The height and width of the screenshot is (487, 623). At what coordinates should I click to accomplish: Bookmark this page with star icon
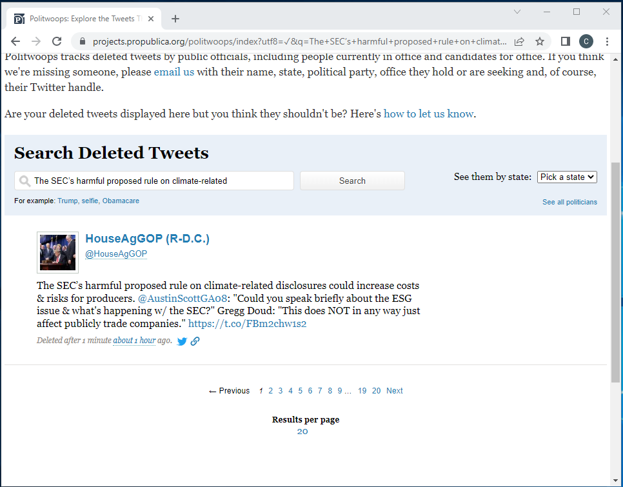point(540,41)
